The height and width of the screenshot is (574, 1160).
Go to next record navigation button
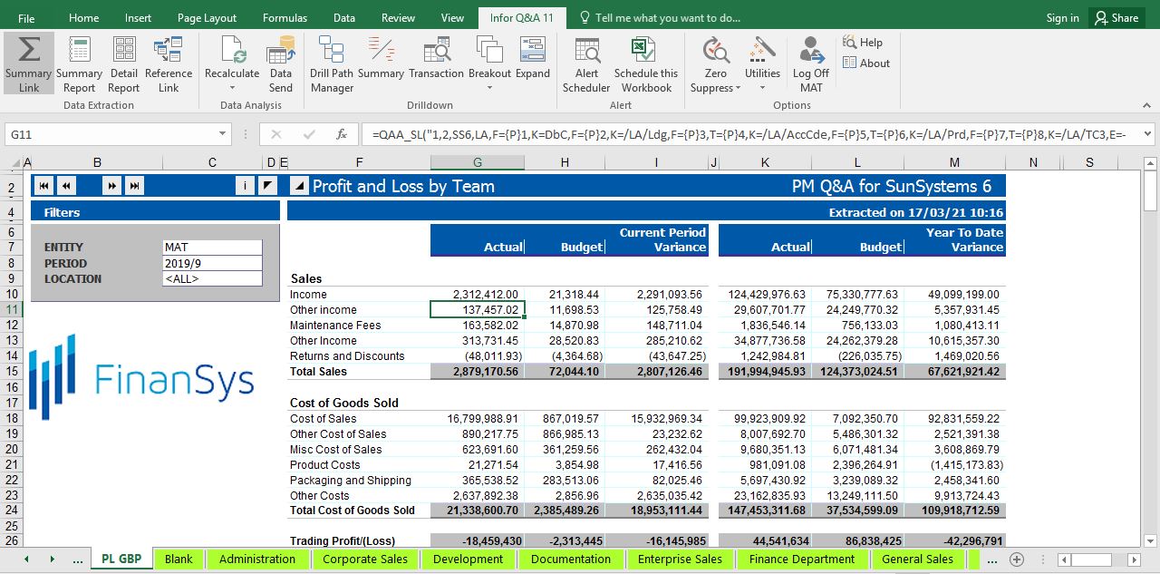[111, 186]
